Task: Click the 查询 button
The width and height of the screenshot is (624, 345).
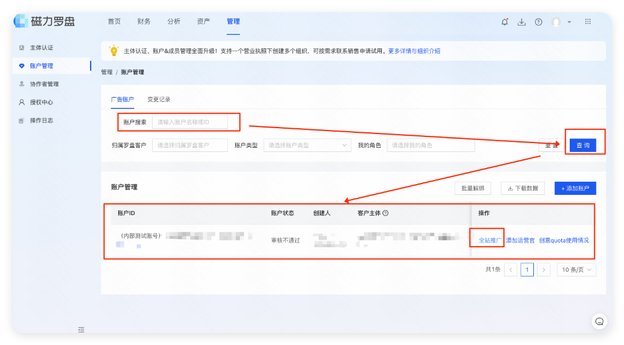Action: point(583,145)
